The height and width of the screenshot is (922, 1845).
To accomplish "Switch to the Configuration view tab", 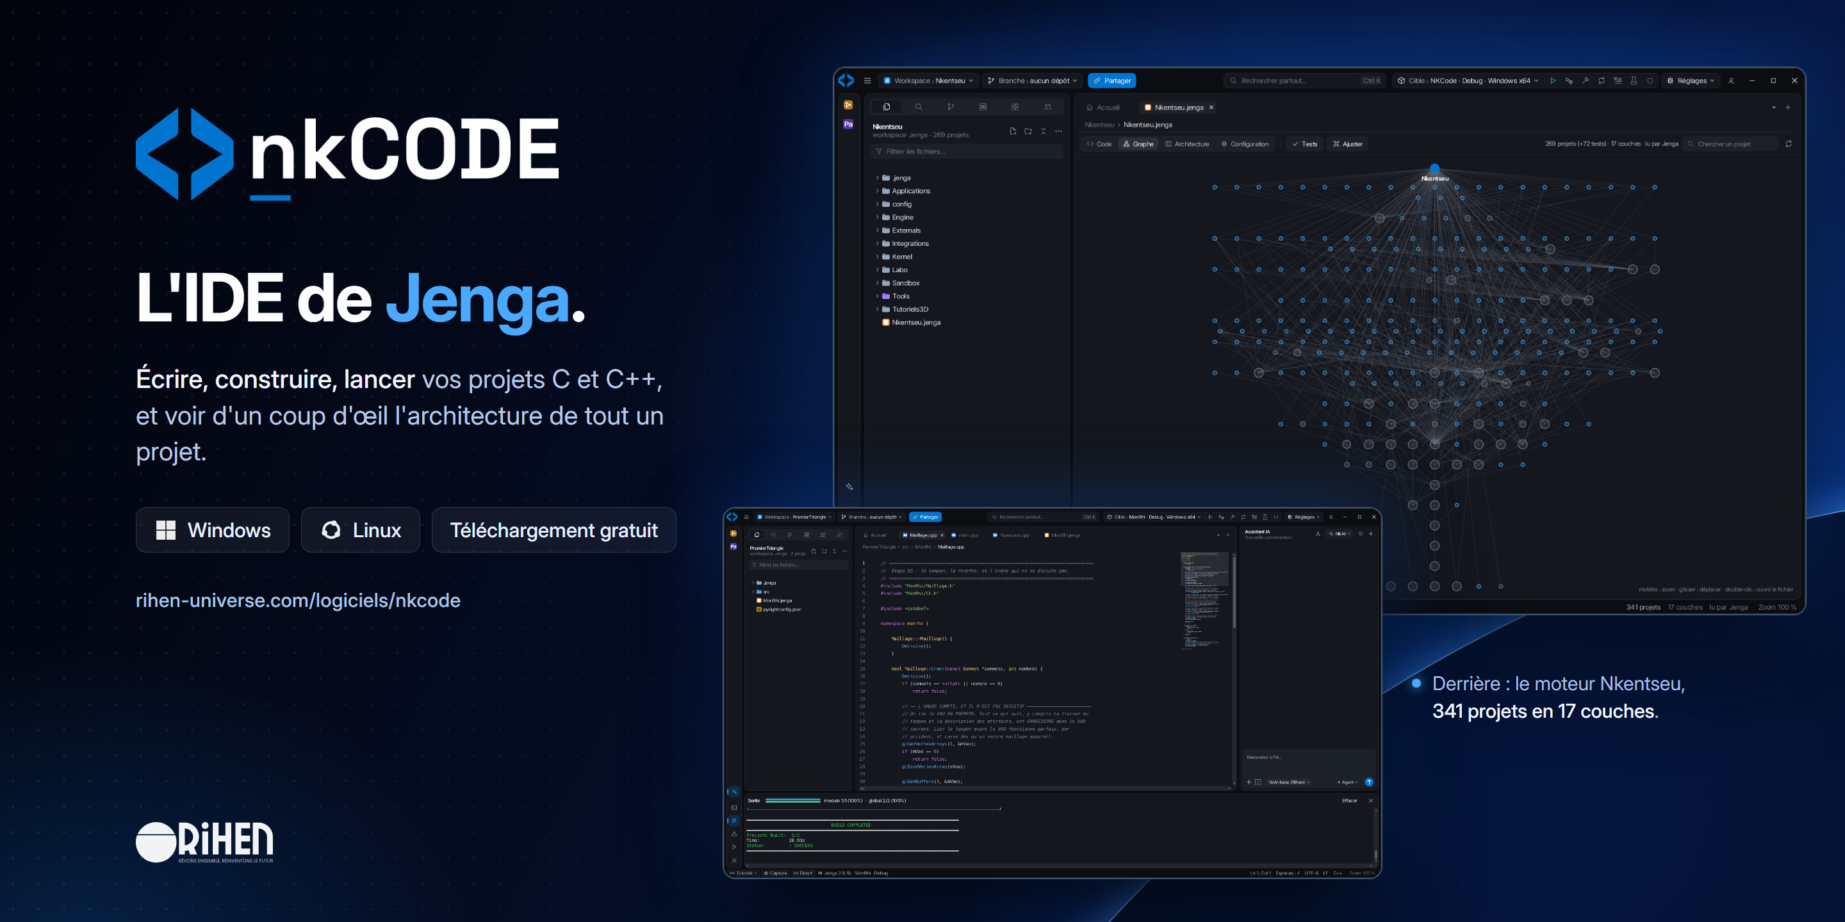I will (x=1245, y=144).
